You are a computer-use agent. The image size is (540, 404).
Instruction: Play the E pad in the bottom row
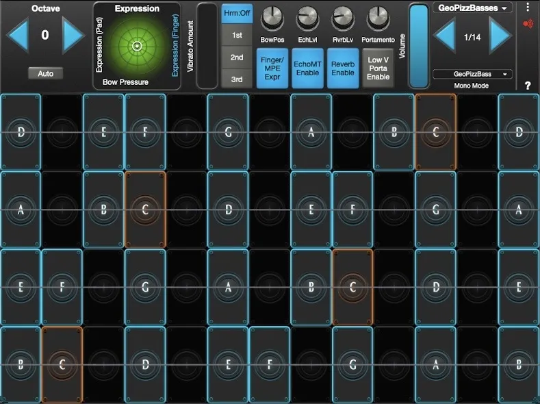228,365
